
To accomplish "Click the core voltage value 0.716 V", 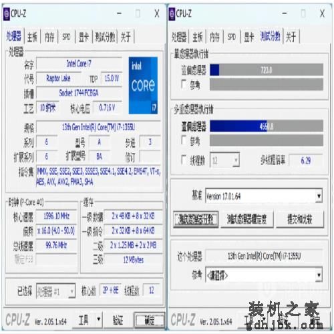I will (x=108, y=108).
